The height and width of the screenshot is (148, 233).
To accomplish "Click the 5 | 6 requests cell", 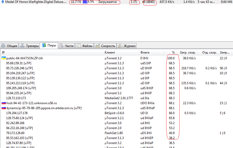I will (x=222, y=113).
